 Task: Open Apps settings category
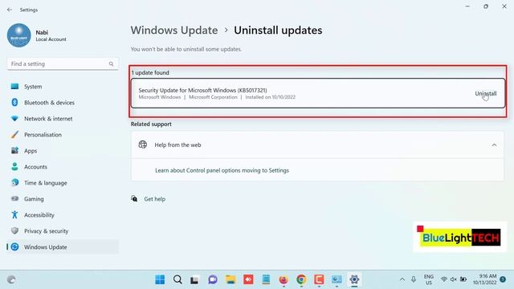[63, 151]
